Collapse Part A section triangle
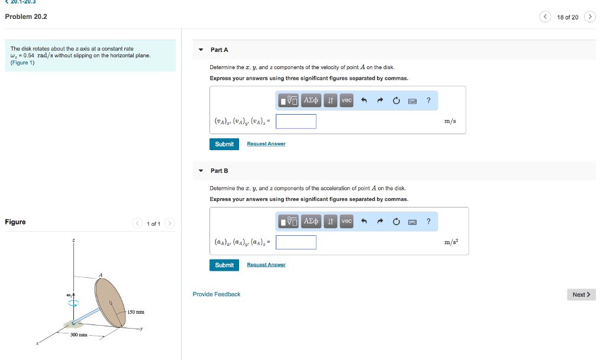Viewport: 606px width, 360px height. tap(201, 50)
